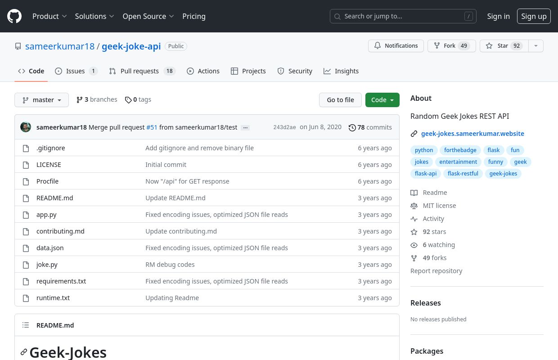
Task: Click the Notifications bell button
Action: point(396,46)
